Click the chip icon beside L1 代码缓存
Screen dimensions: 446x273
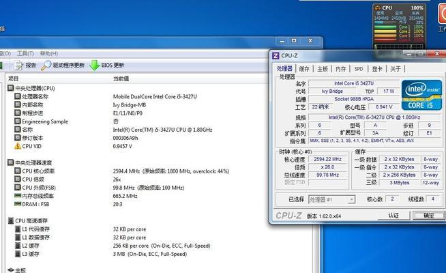tap(18, 229)
